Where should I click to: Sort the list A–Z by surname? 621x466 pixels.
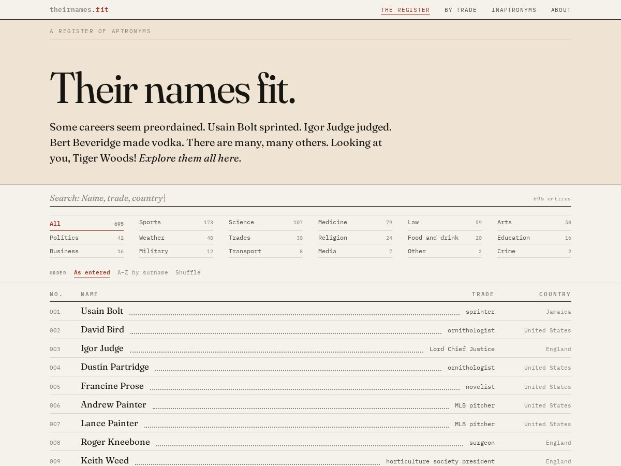tap(143, 272)
